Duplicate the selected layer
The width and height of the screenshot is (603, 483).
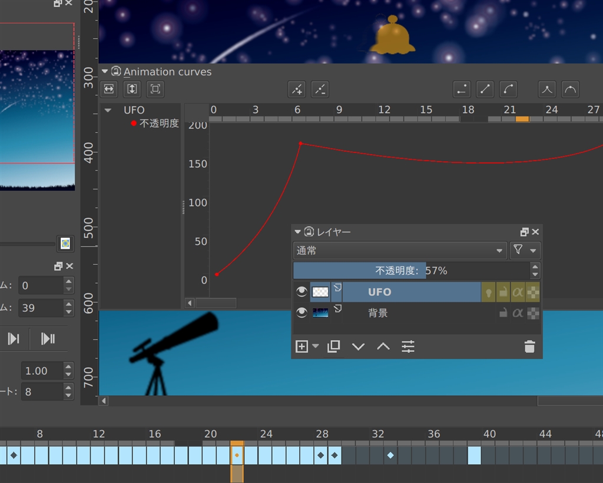coord(333,347)
